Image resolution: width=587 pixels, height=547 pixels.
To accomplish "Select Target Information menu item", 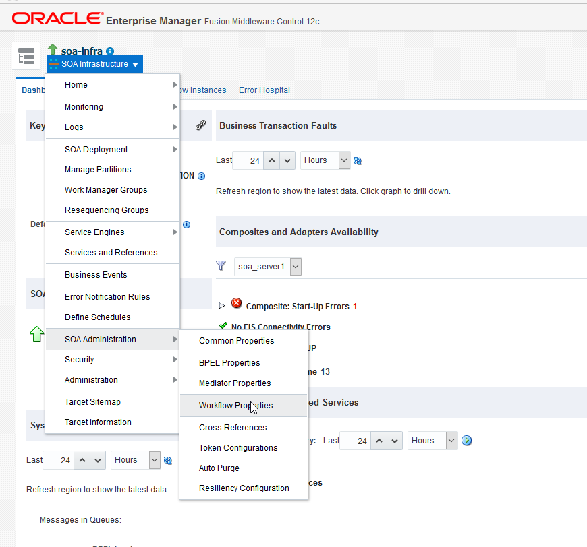I will point(112,422).
